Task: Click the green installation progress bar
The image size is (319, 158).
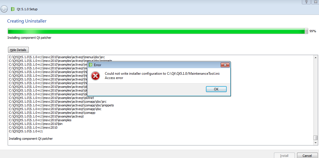Action: pyautogui.click(x=156, y=31)
